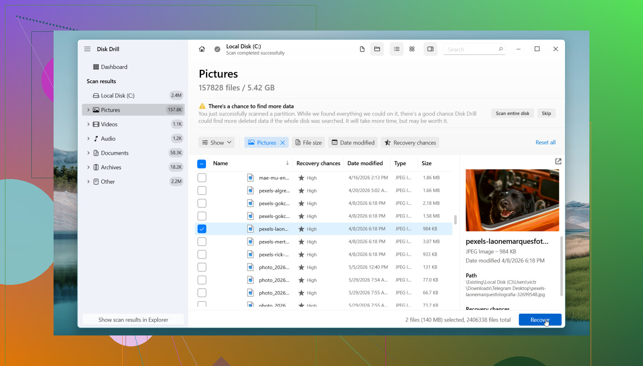This screenshot has width=643, height=366.
Task: Select Local Disk (C:) scan result
Action: pos(133,95)
